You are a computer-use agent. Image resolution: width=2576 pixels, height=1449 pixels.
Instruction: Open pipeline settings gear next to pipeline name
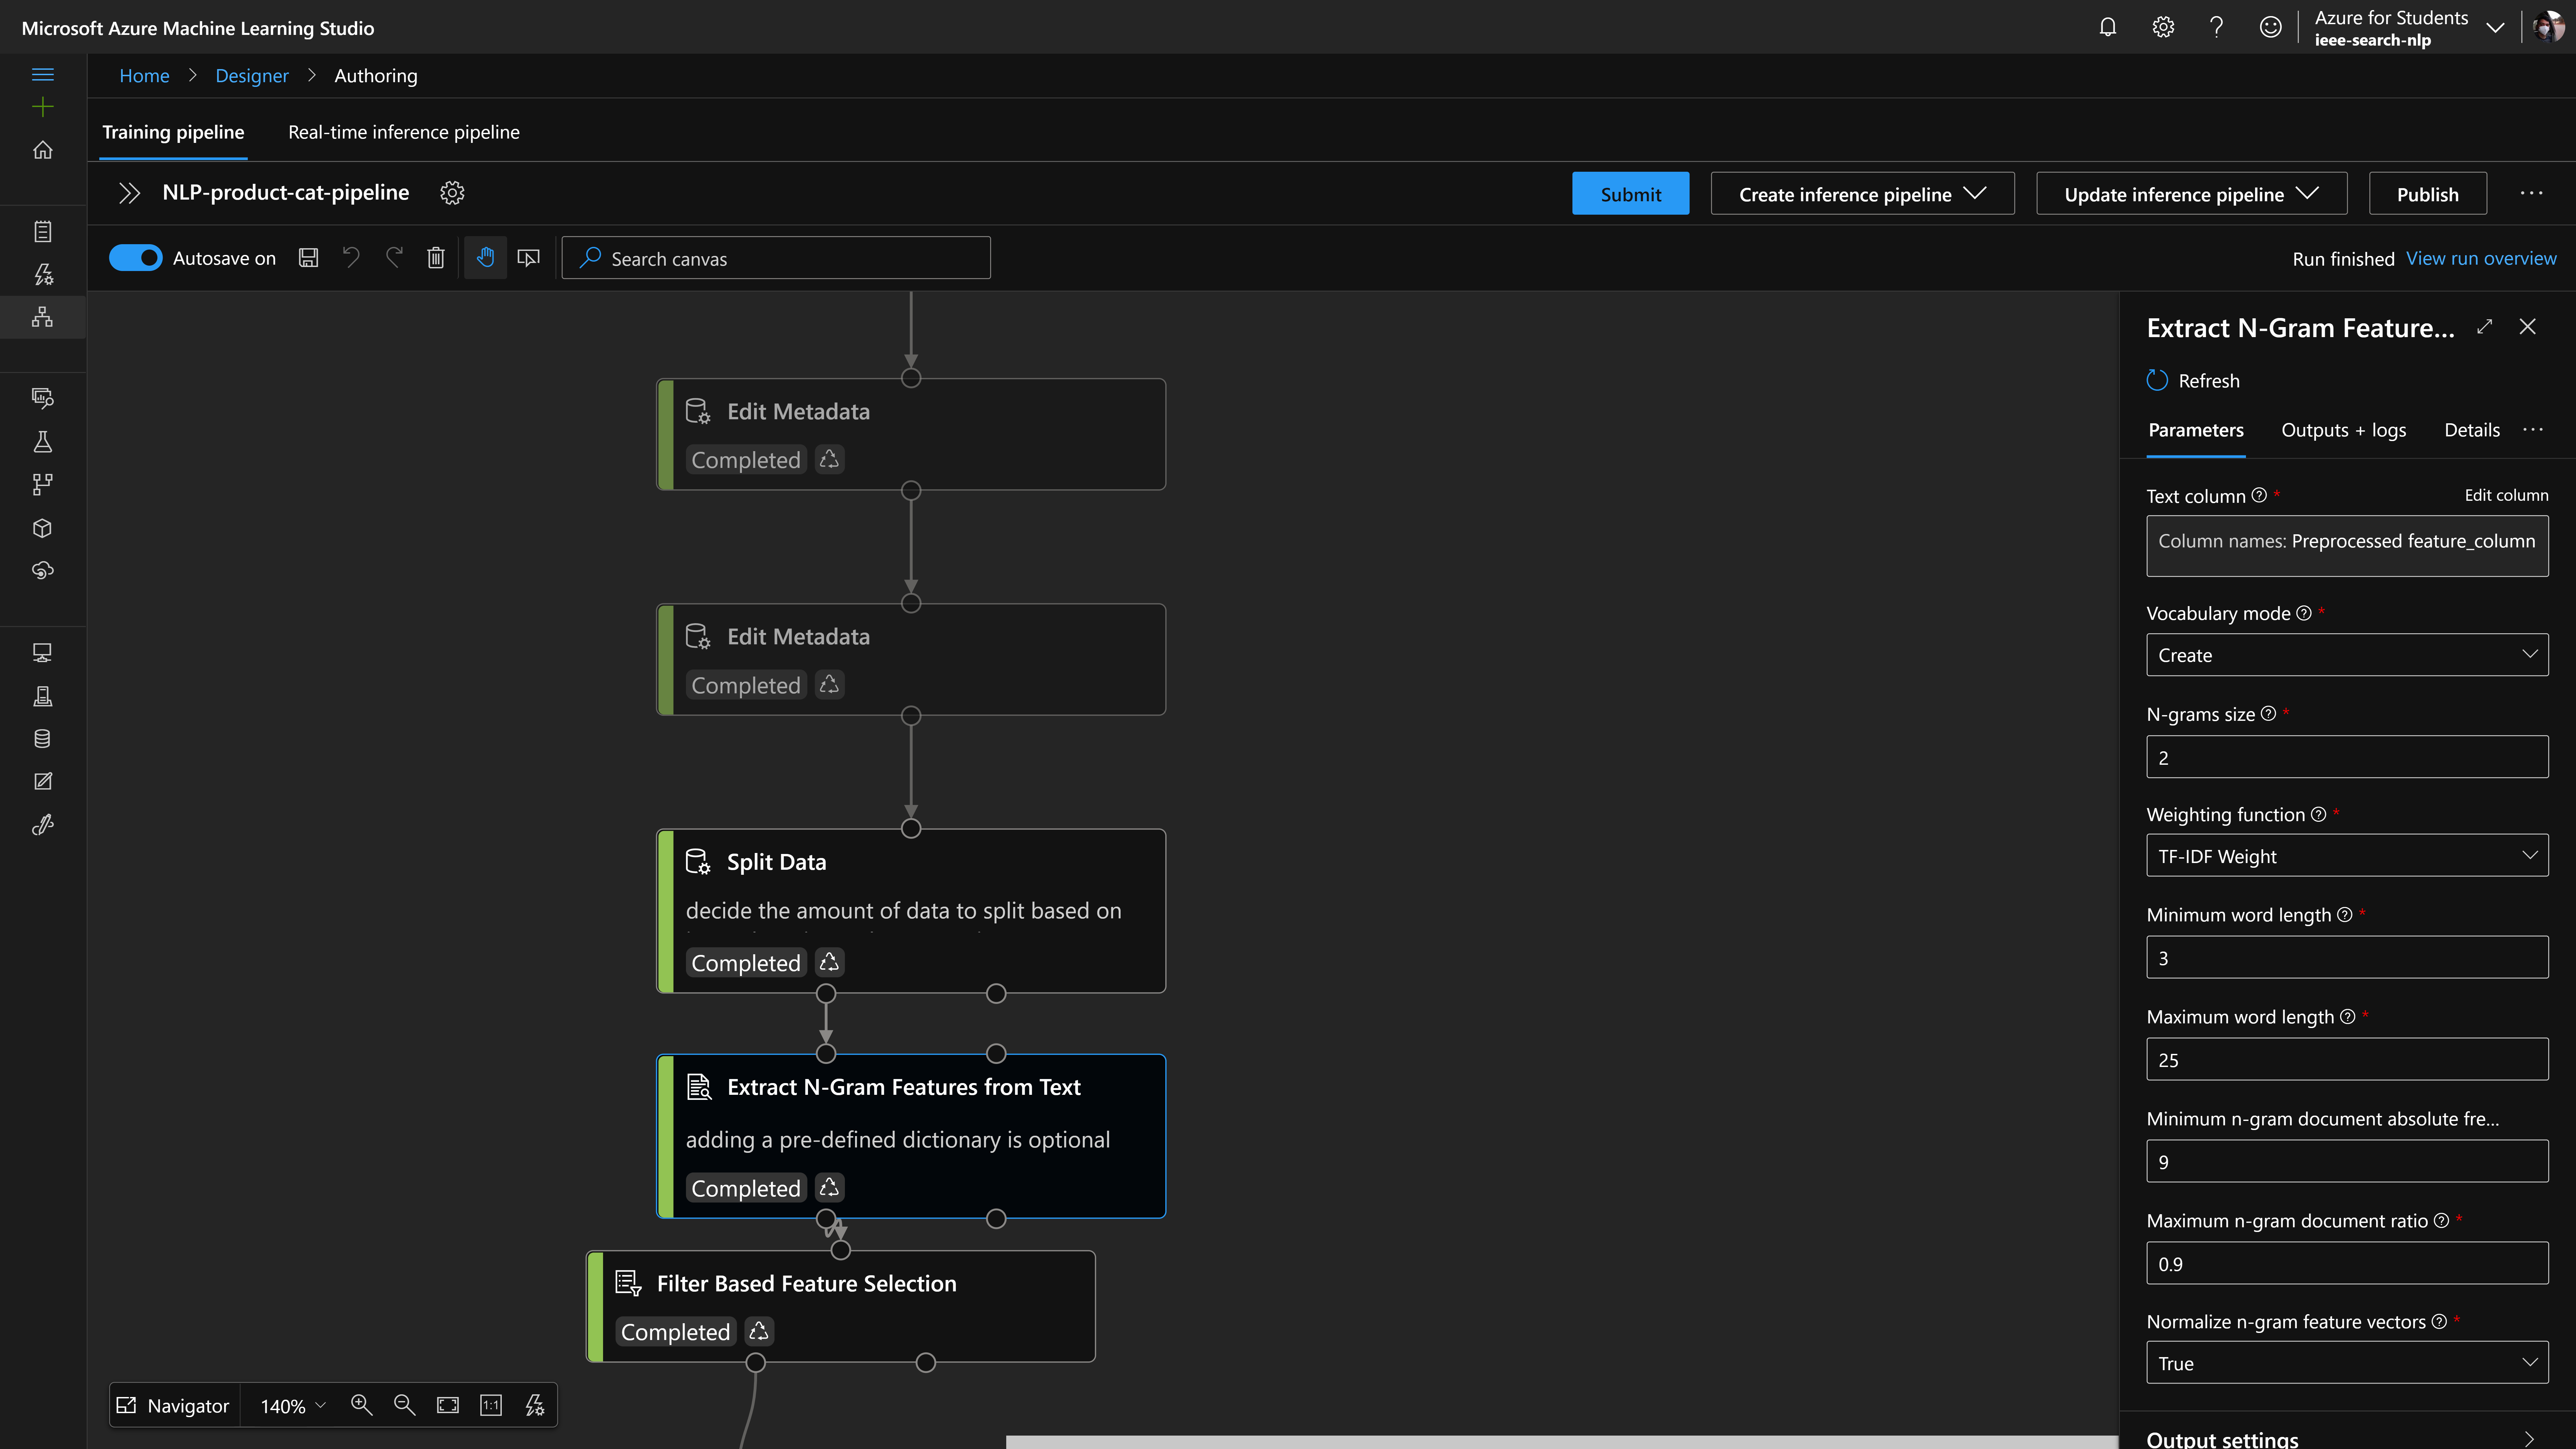coord(452,193)
